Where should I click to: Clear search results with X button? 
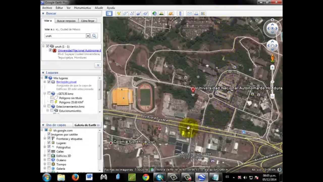[98, 65]
